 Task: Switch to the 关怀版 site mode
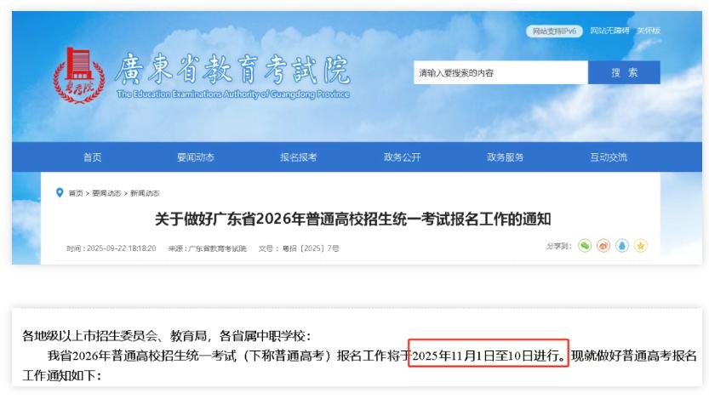pyautogui.click(x=649, y=31)
